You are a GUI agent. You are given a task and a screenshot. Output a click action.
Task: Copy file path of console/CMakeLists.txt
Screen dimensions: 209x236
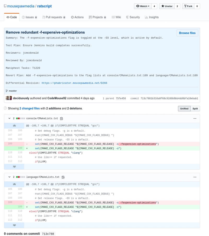[x=61, y=118]
